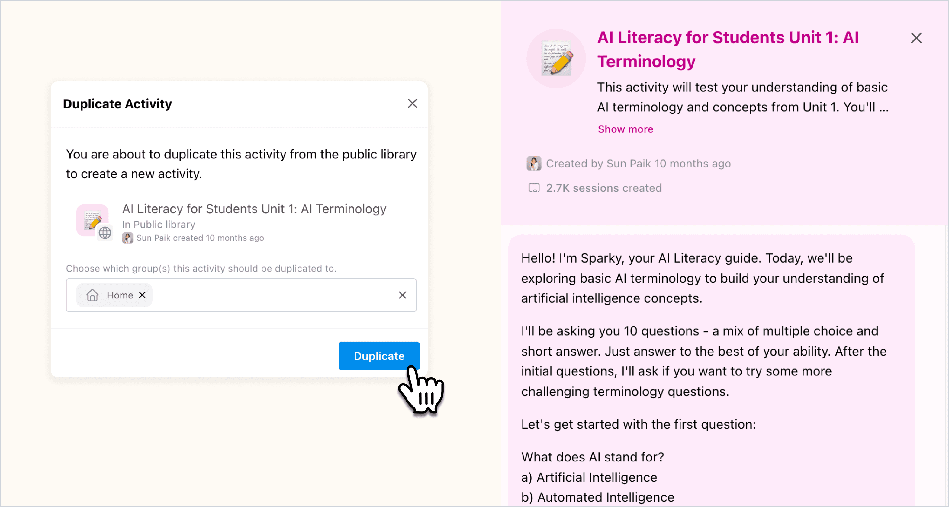949x507 pixels.
Task: Click the blue Duplicate button
Action: tap(379, 356)
